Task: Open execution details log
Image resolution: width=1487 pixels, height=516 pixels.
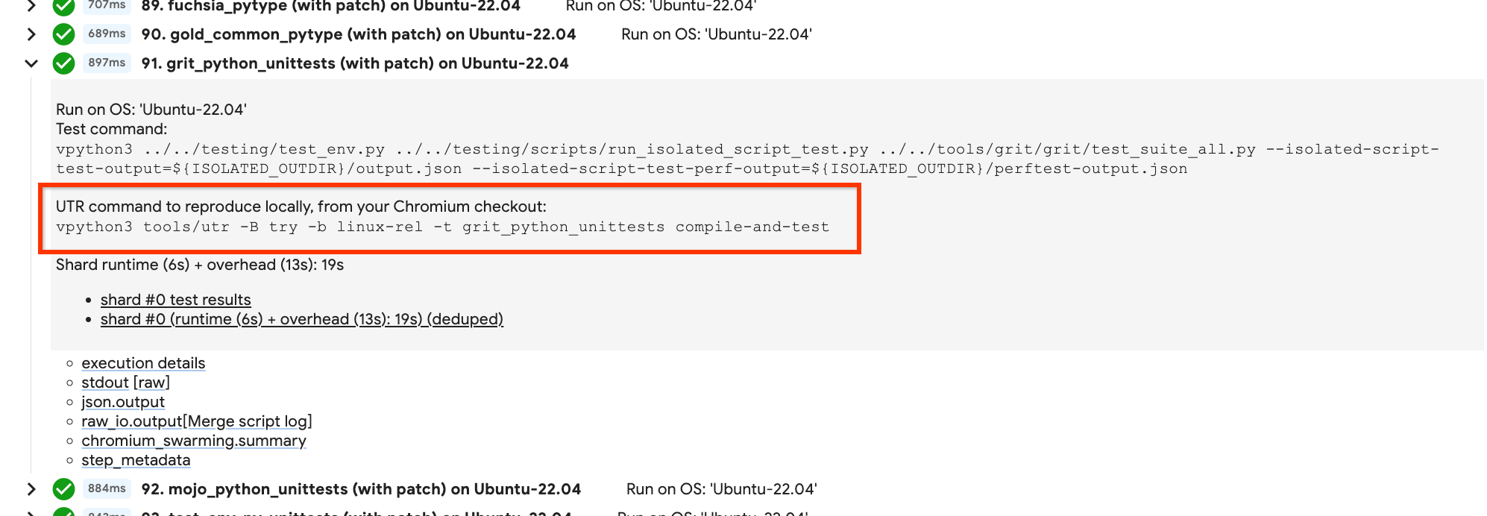Action: 143,363
